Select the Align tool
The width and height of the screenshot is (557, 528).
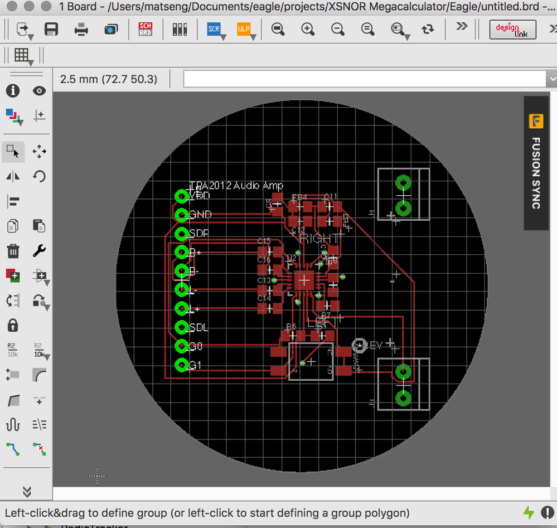click(x=13, y=202)
